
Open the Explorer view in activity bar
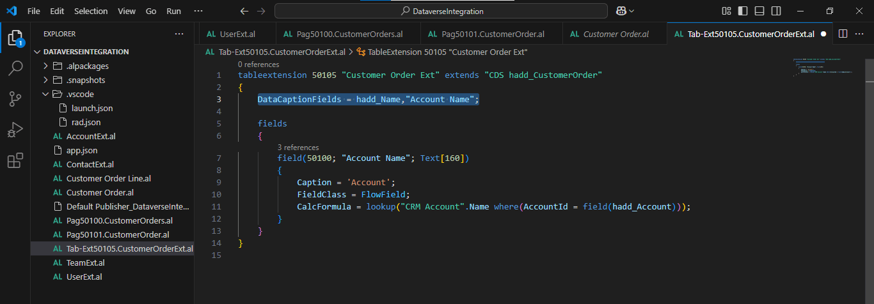coord(15,38)
